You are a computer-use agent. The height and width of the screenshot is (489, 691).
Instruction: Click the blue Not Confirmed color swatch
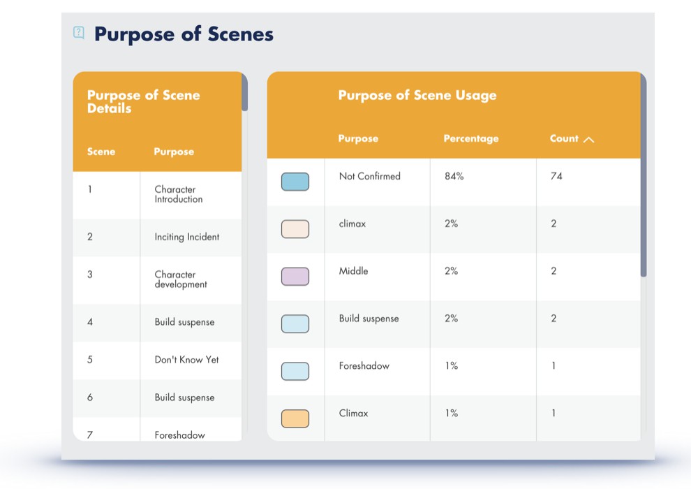295,182
